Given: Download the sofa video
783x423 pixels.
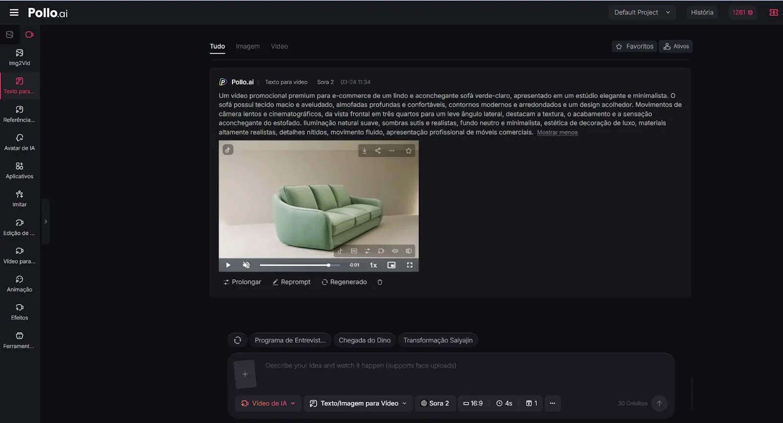Looking at the screenshot, I should 364,151.
